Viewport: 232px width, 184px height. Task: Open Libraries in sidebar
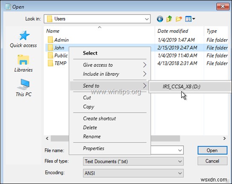[23, 63]
